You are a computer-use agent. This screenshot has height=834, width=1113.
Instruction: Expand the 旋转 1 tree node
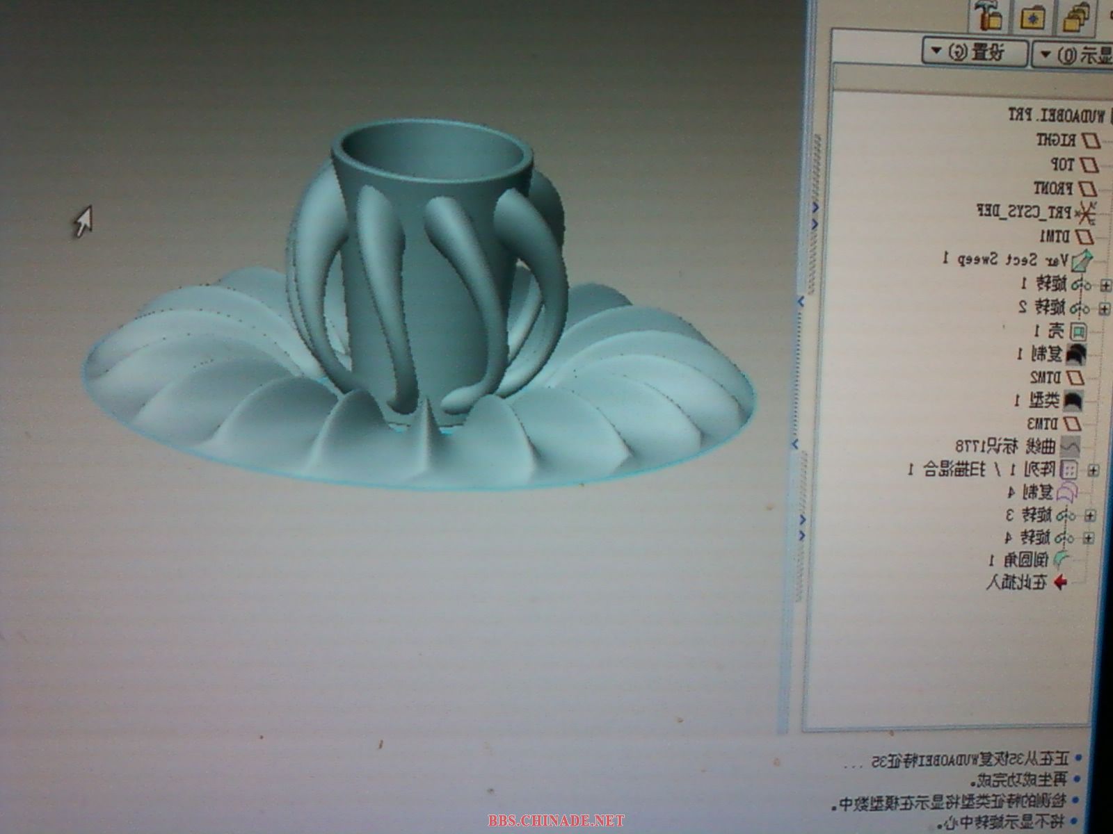[x=1105, y=286]
